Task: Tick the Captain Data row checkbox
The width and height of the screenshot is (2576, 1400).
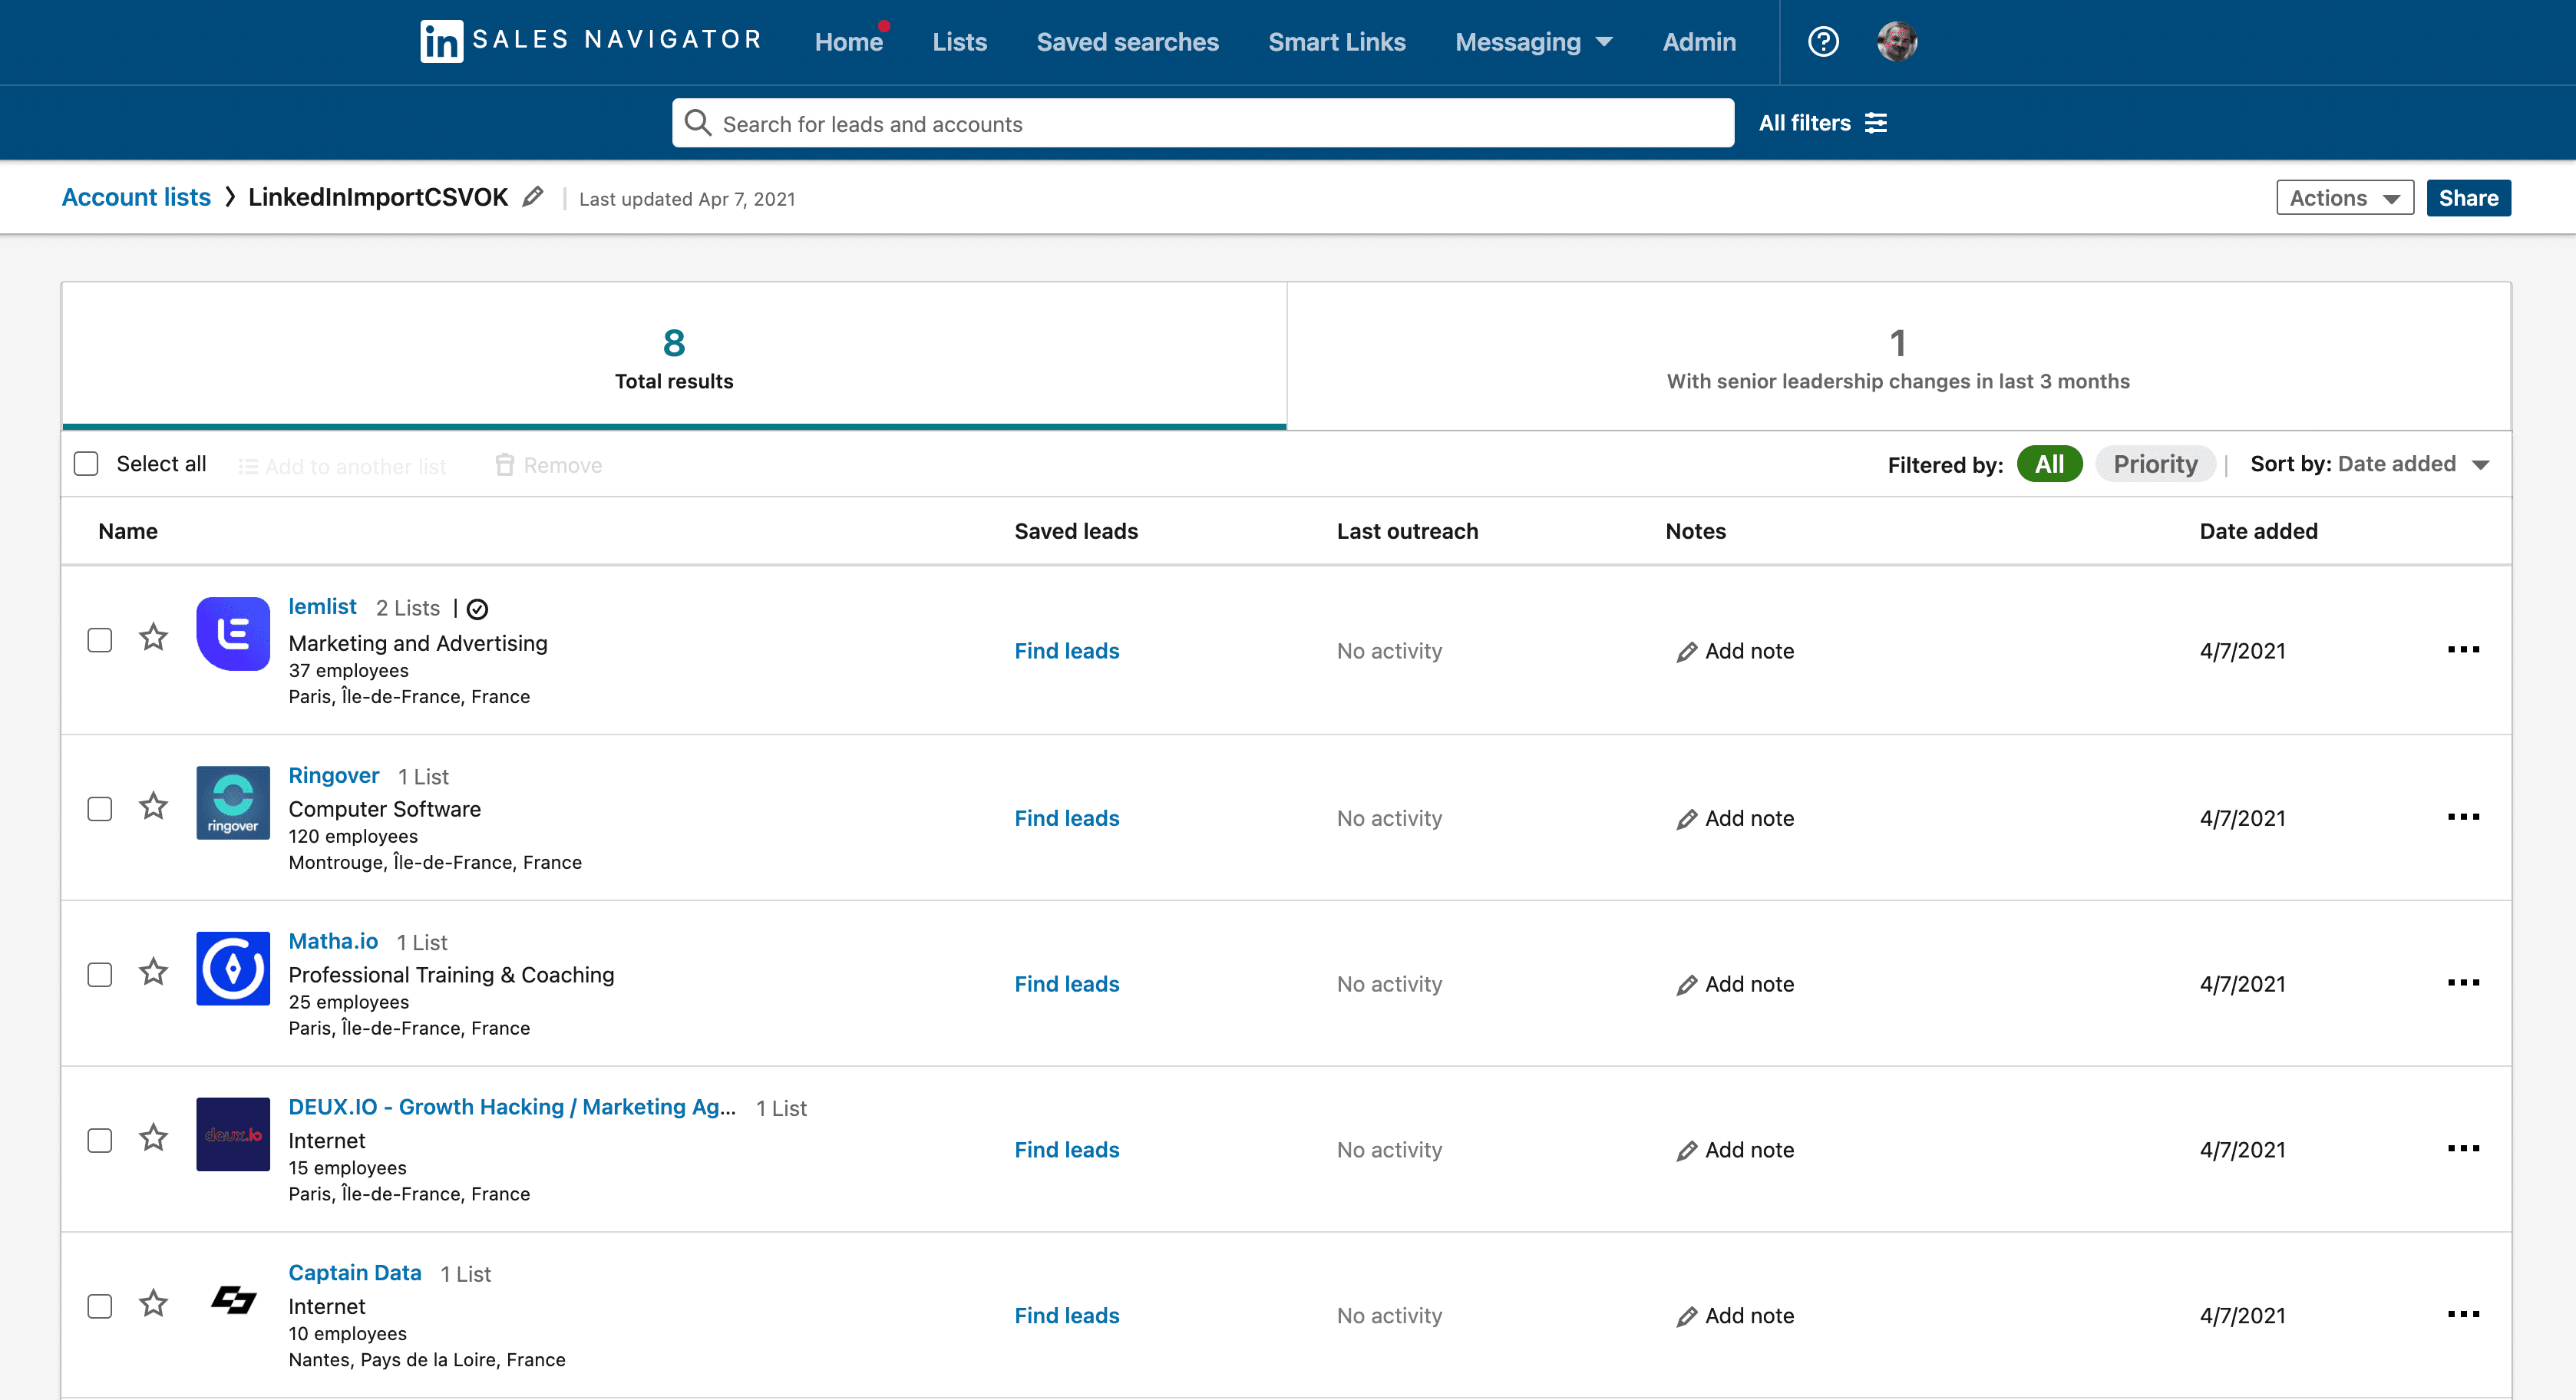Action: tap(100, 1307)
